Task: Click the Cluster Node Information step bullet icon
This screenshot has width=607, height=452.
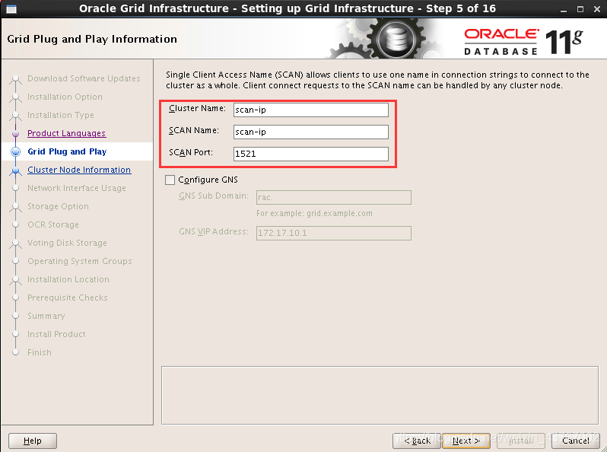Action: [x=15, y=170]
